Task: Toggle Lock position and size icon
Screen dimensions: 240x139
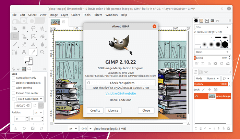Action: pos(209,89)
